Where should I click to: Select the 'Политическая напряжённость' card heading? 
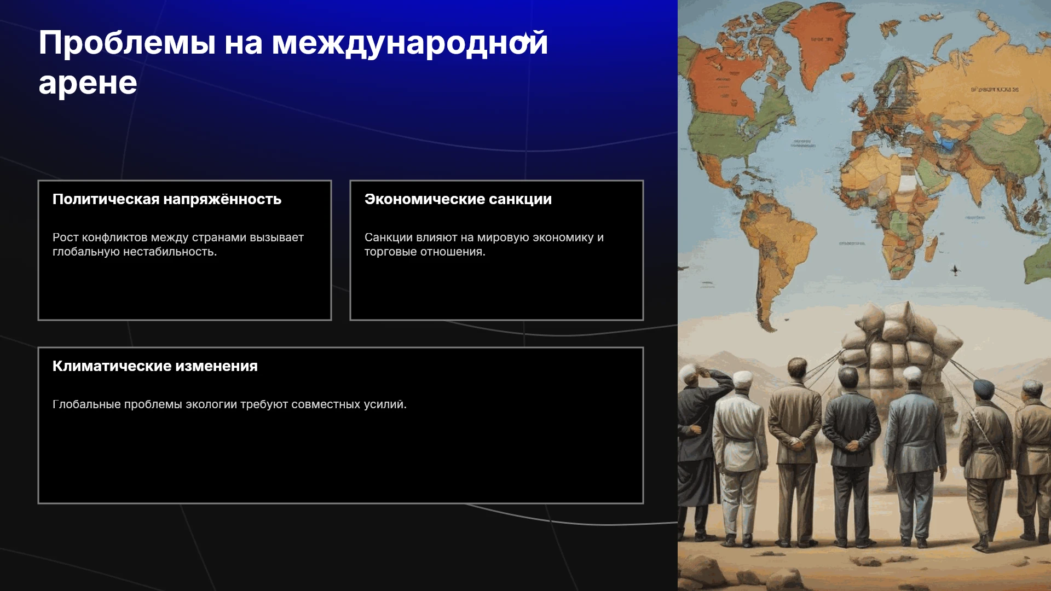tap(167, 199)
